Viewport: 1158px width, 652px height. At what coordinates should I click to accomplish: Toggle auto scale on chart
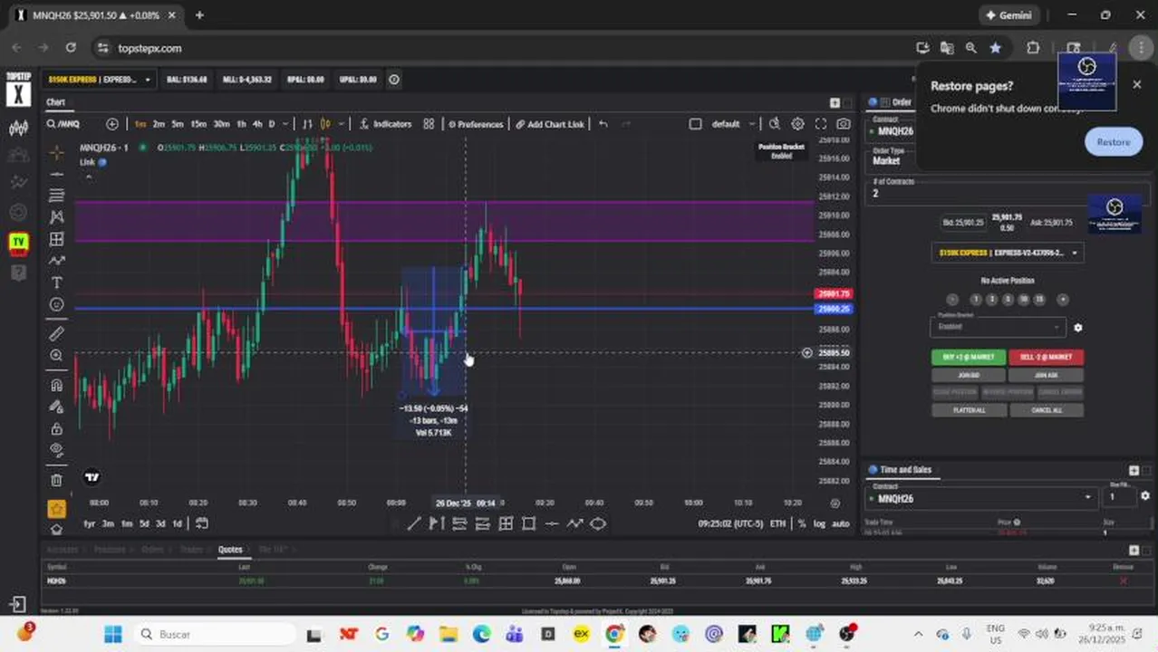[x=841, y=523]
